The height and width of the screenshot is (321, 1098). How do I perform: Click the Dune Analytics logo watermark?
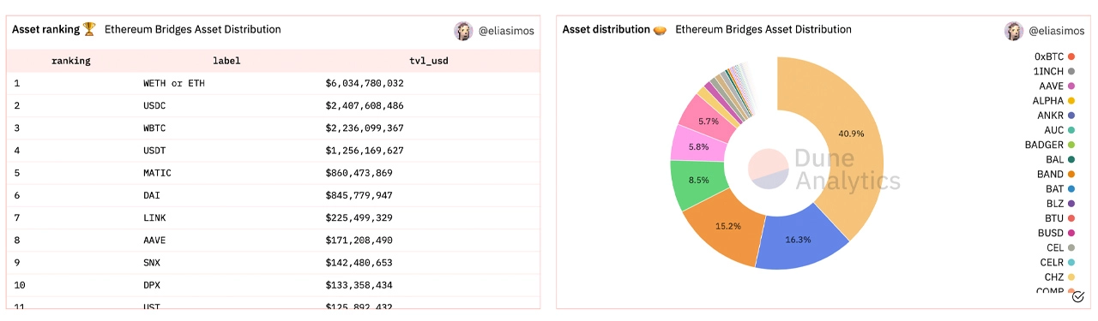[823, 169]
